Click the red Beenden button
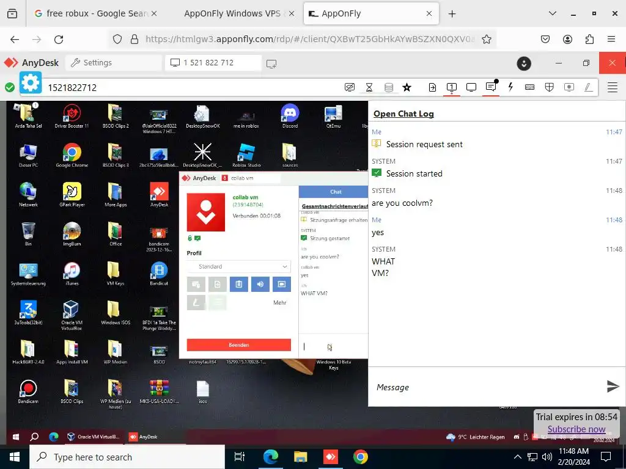 click(239, 345)
